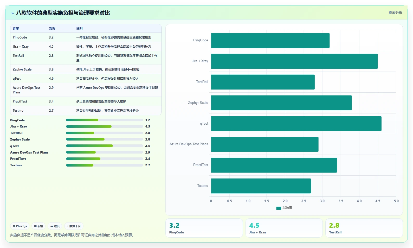413x248 pixels.
Task: Click the Testmo bar in the chart
Action: click(261, 186)
